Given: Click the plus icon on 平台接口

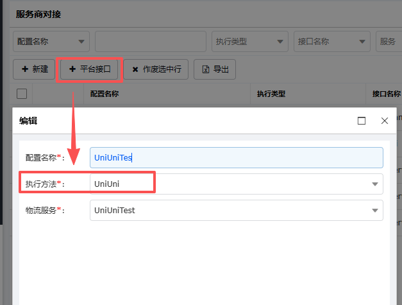Looking at the screenshot, I should (72, 69).
